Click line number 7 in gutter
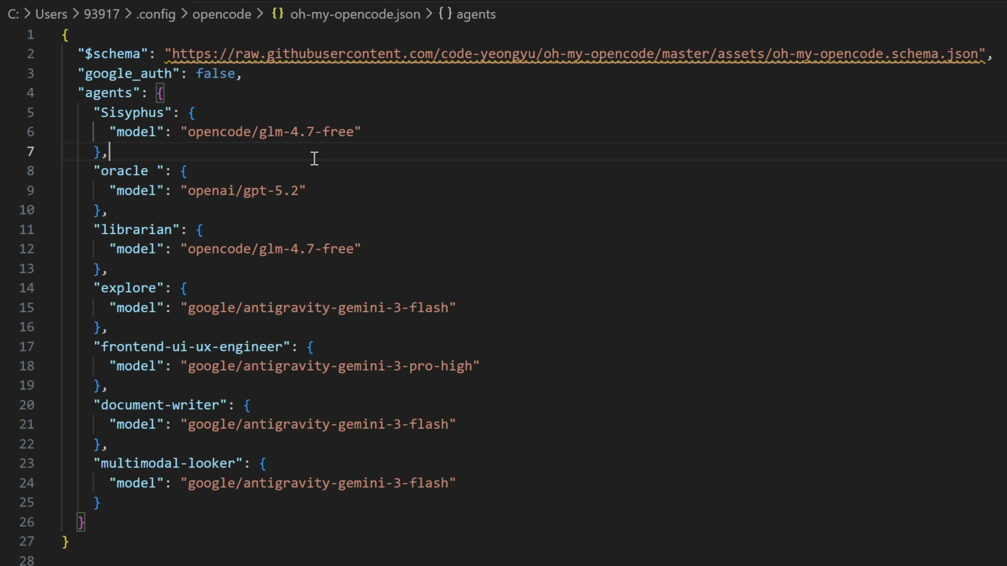1007x566 pixels. point(30,151)
